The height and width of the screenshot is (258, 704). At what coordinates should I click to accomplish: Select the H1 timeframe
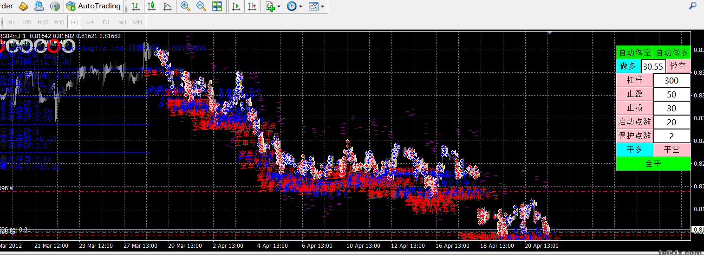pos(75,22)
